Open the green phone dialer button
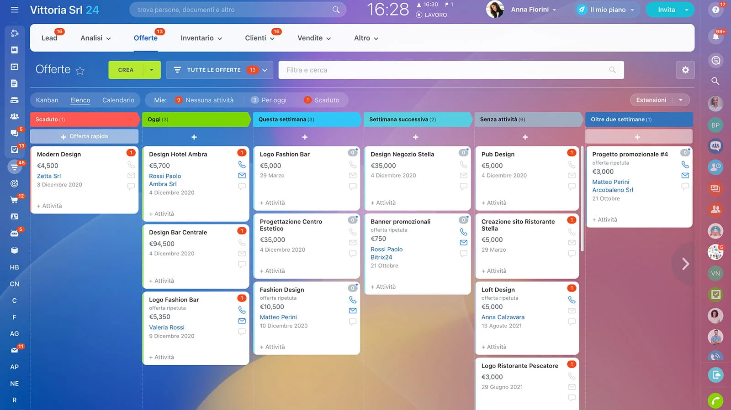This screenshot has width=731, height=410. point(715,401)
